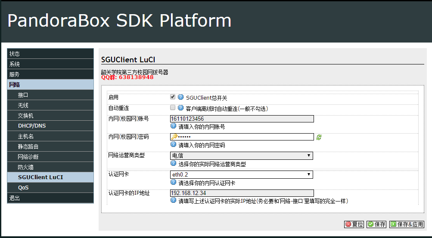Click help icon next to 请选择你的内网认证网卡
Viewport: 432px width, 238px height.
tap(173, 182)
